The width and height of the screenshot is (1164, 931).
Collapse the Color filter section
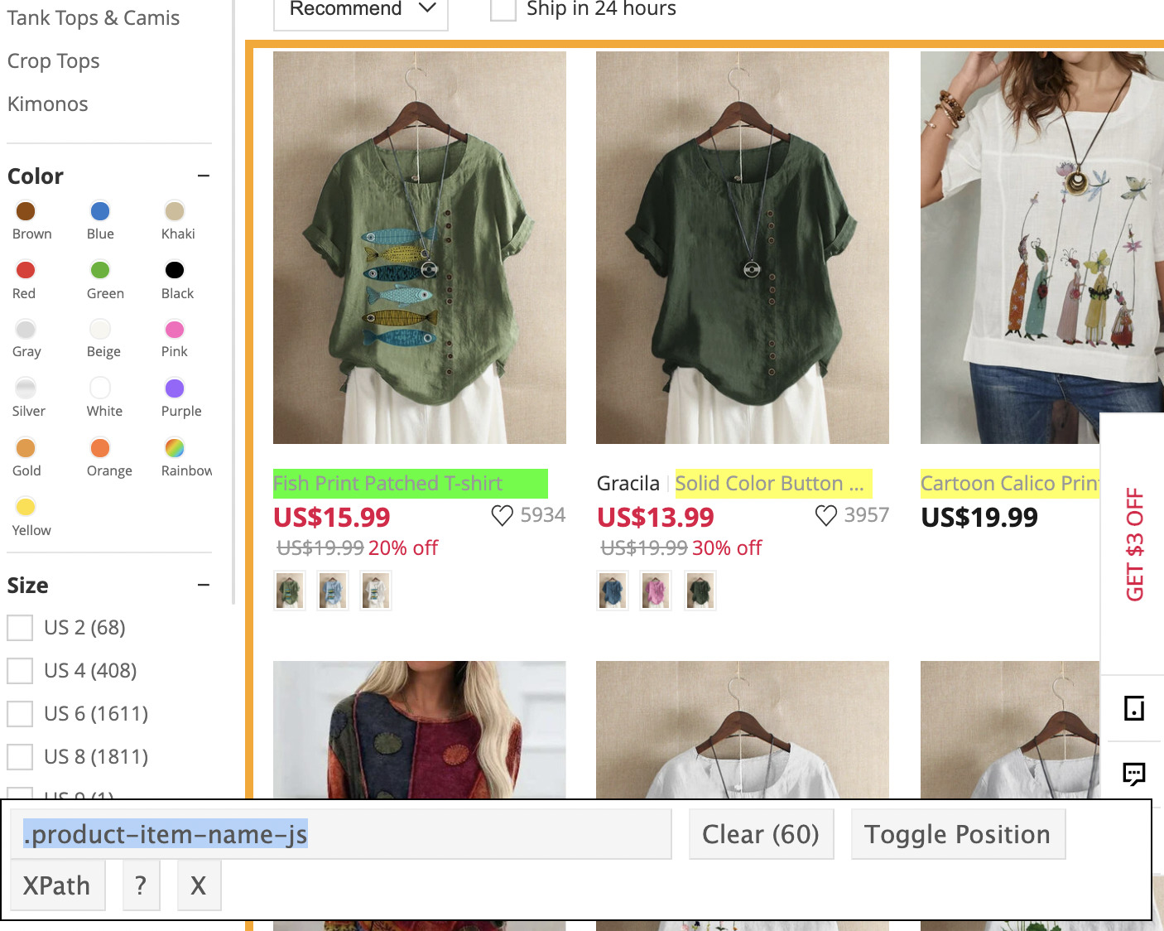click(x=204, y=176)
